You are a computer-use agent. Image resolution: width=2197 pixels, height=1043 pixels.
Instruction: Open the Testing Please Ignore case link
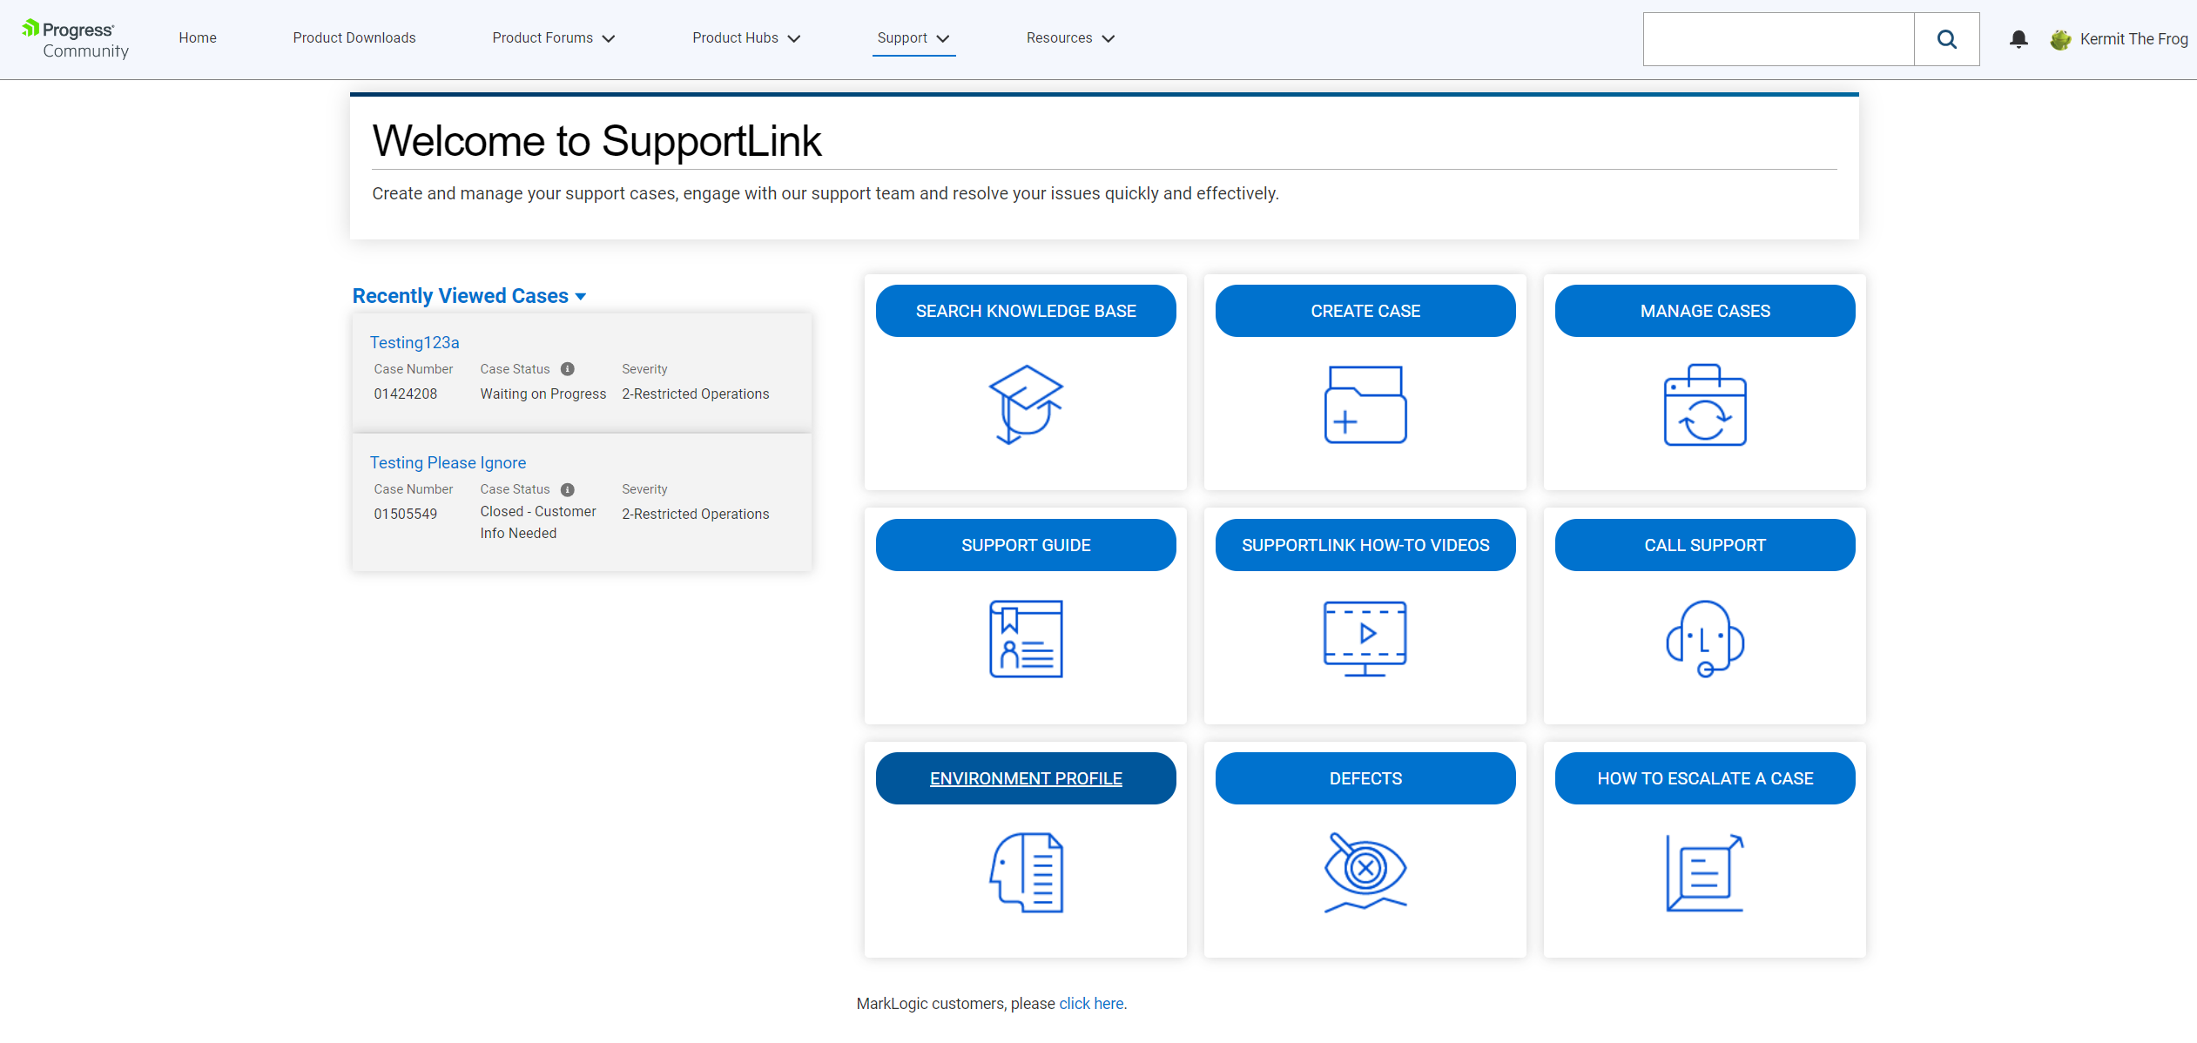[x=448, y=462]
